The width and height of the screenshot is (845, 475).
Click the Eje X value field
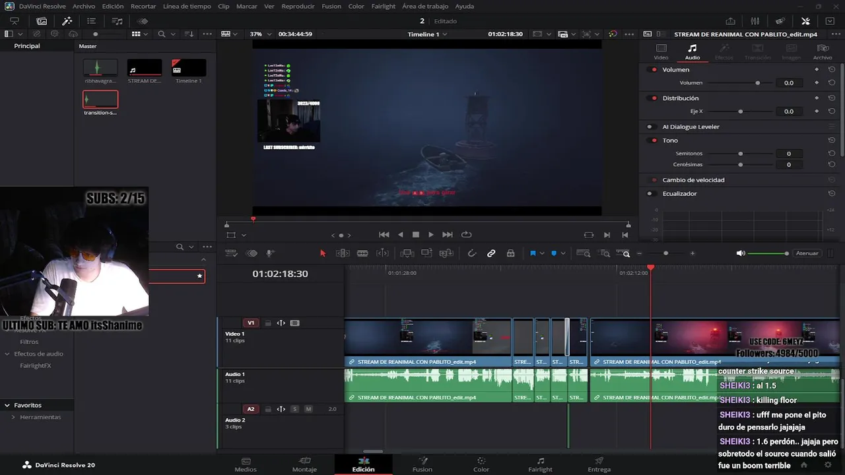[x=788, y=111]
